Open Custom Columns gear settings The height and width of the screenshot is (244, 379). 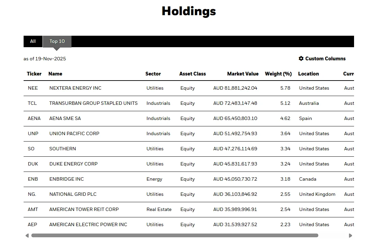pos(322,59)
